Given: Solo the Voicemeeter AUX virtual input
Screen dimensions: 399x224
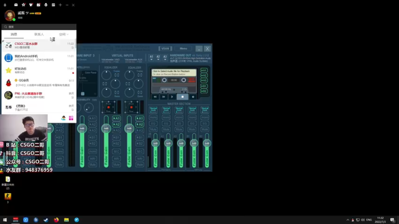Looking at the screenshot, I should (140, 158).
